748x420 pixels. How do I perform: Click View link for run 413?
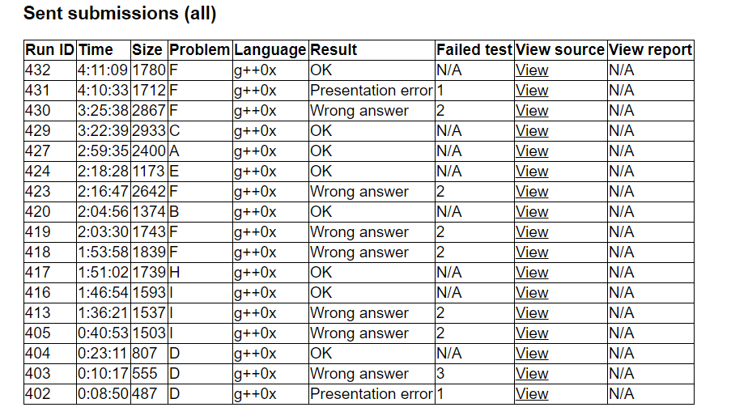pyautogui.click(x=532, y=313)
